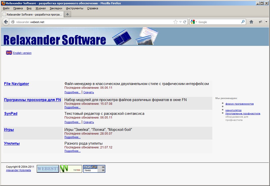
Task: Reload the page with the refresh icon
Action: tap(185, 22)
